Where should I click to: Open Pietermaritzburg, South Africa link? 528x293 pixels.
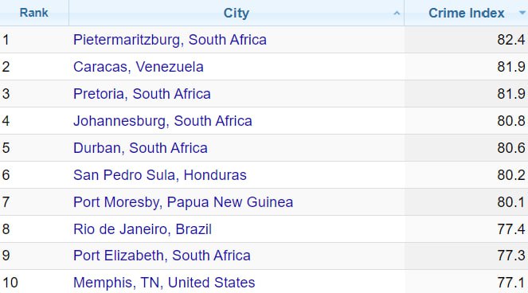pos(170,40)
